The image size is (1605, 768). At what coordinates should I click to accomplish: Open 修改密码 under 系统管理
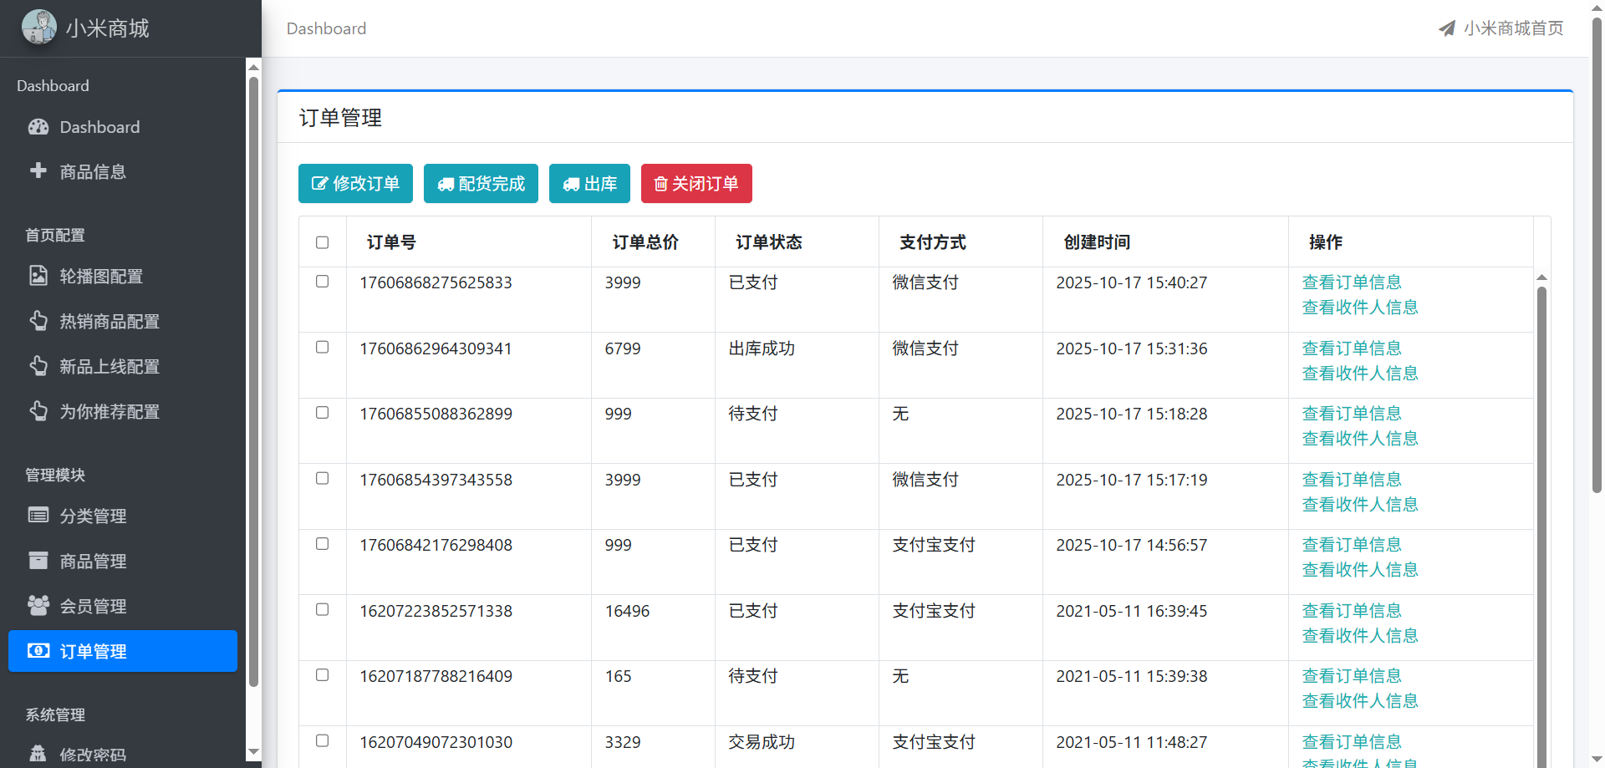123,755
